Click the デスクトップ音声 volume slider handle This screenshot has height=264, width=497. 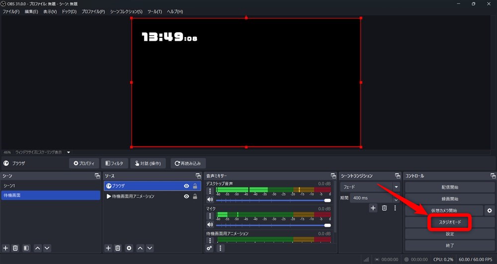coord(327,200)
